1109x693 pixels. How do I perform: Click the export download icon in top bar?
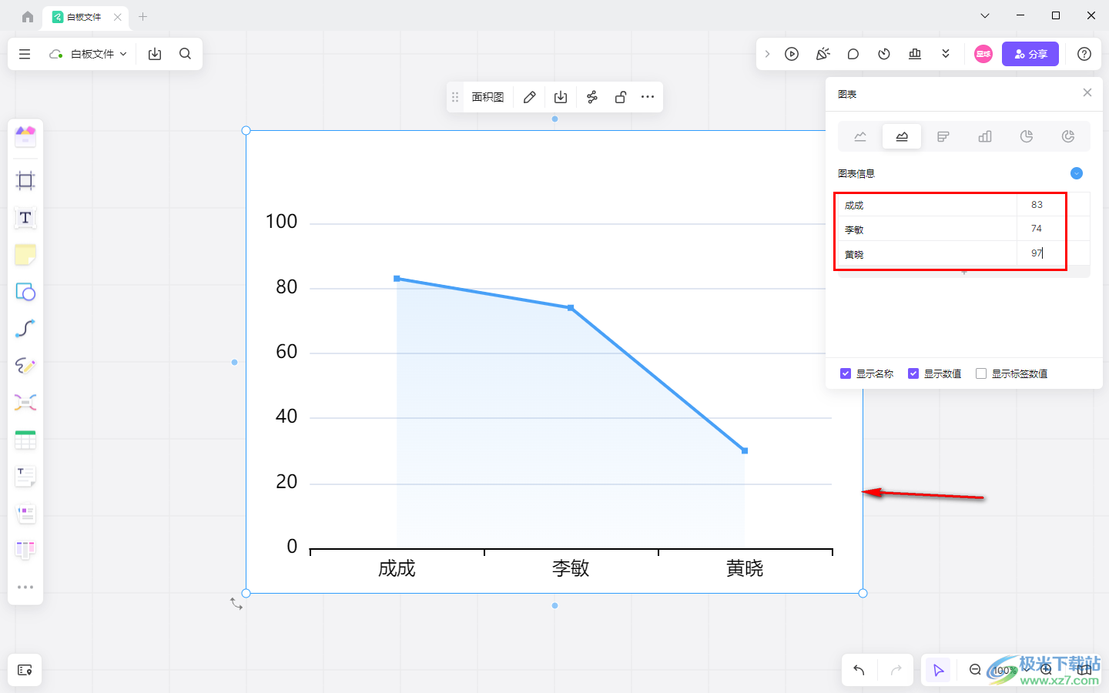tap(155, 54)
